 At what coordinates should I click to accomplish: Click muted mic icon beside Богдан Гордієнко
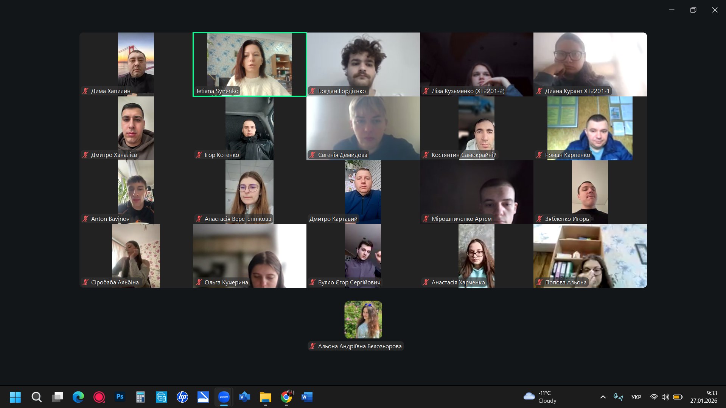pos(312,91)
